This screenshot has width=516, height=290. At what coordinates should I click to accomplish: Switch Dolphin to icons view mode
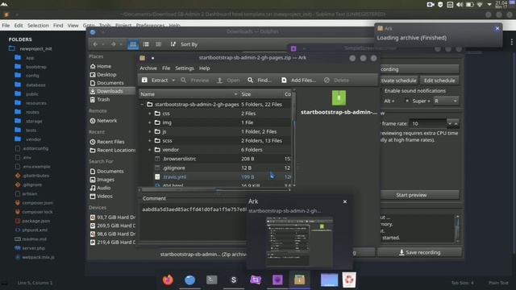click(x=133, y=44)
